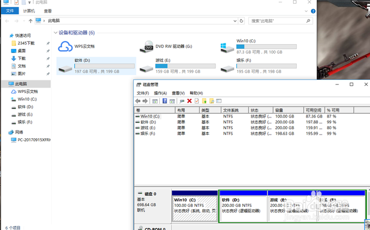Sort by 卷 column header
The height and width of the screenshot is (230, 370).
(155, 110)
